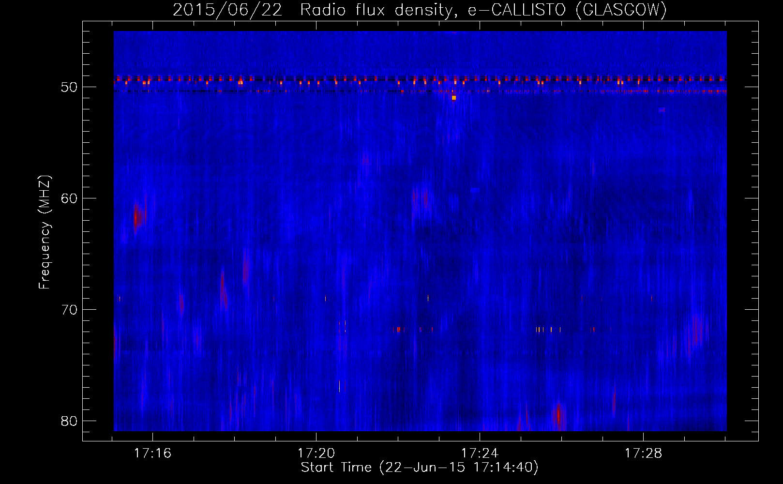This screenshot has height=484, width=783.
Task: Click the 80 frequency tick label
Action: pyautogui.click(x=69, y=421)
